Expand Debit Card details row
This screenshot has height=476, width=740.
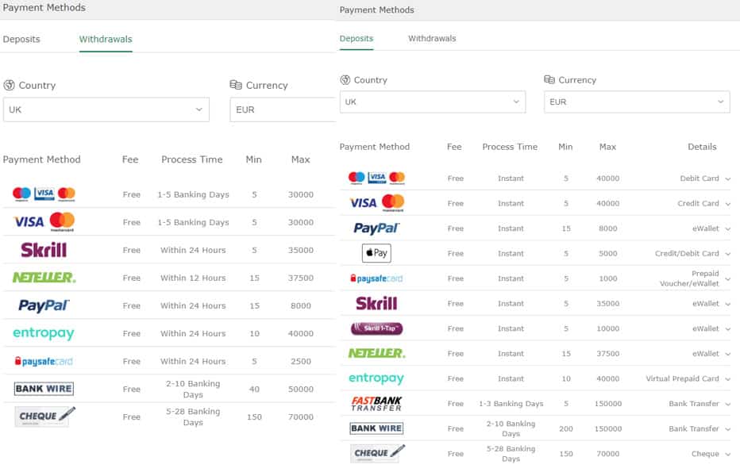(x=728, y=178)
